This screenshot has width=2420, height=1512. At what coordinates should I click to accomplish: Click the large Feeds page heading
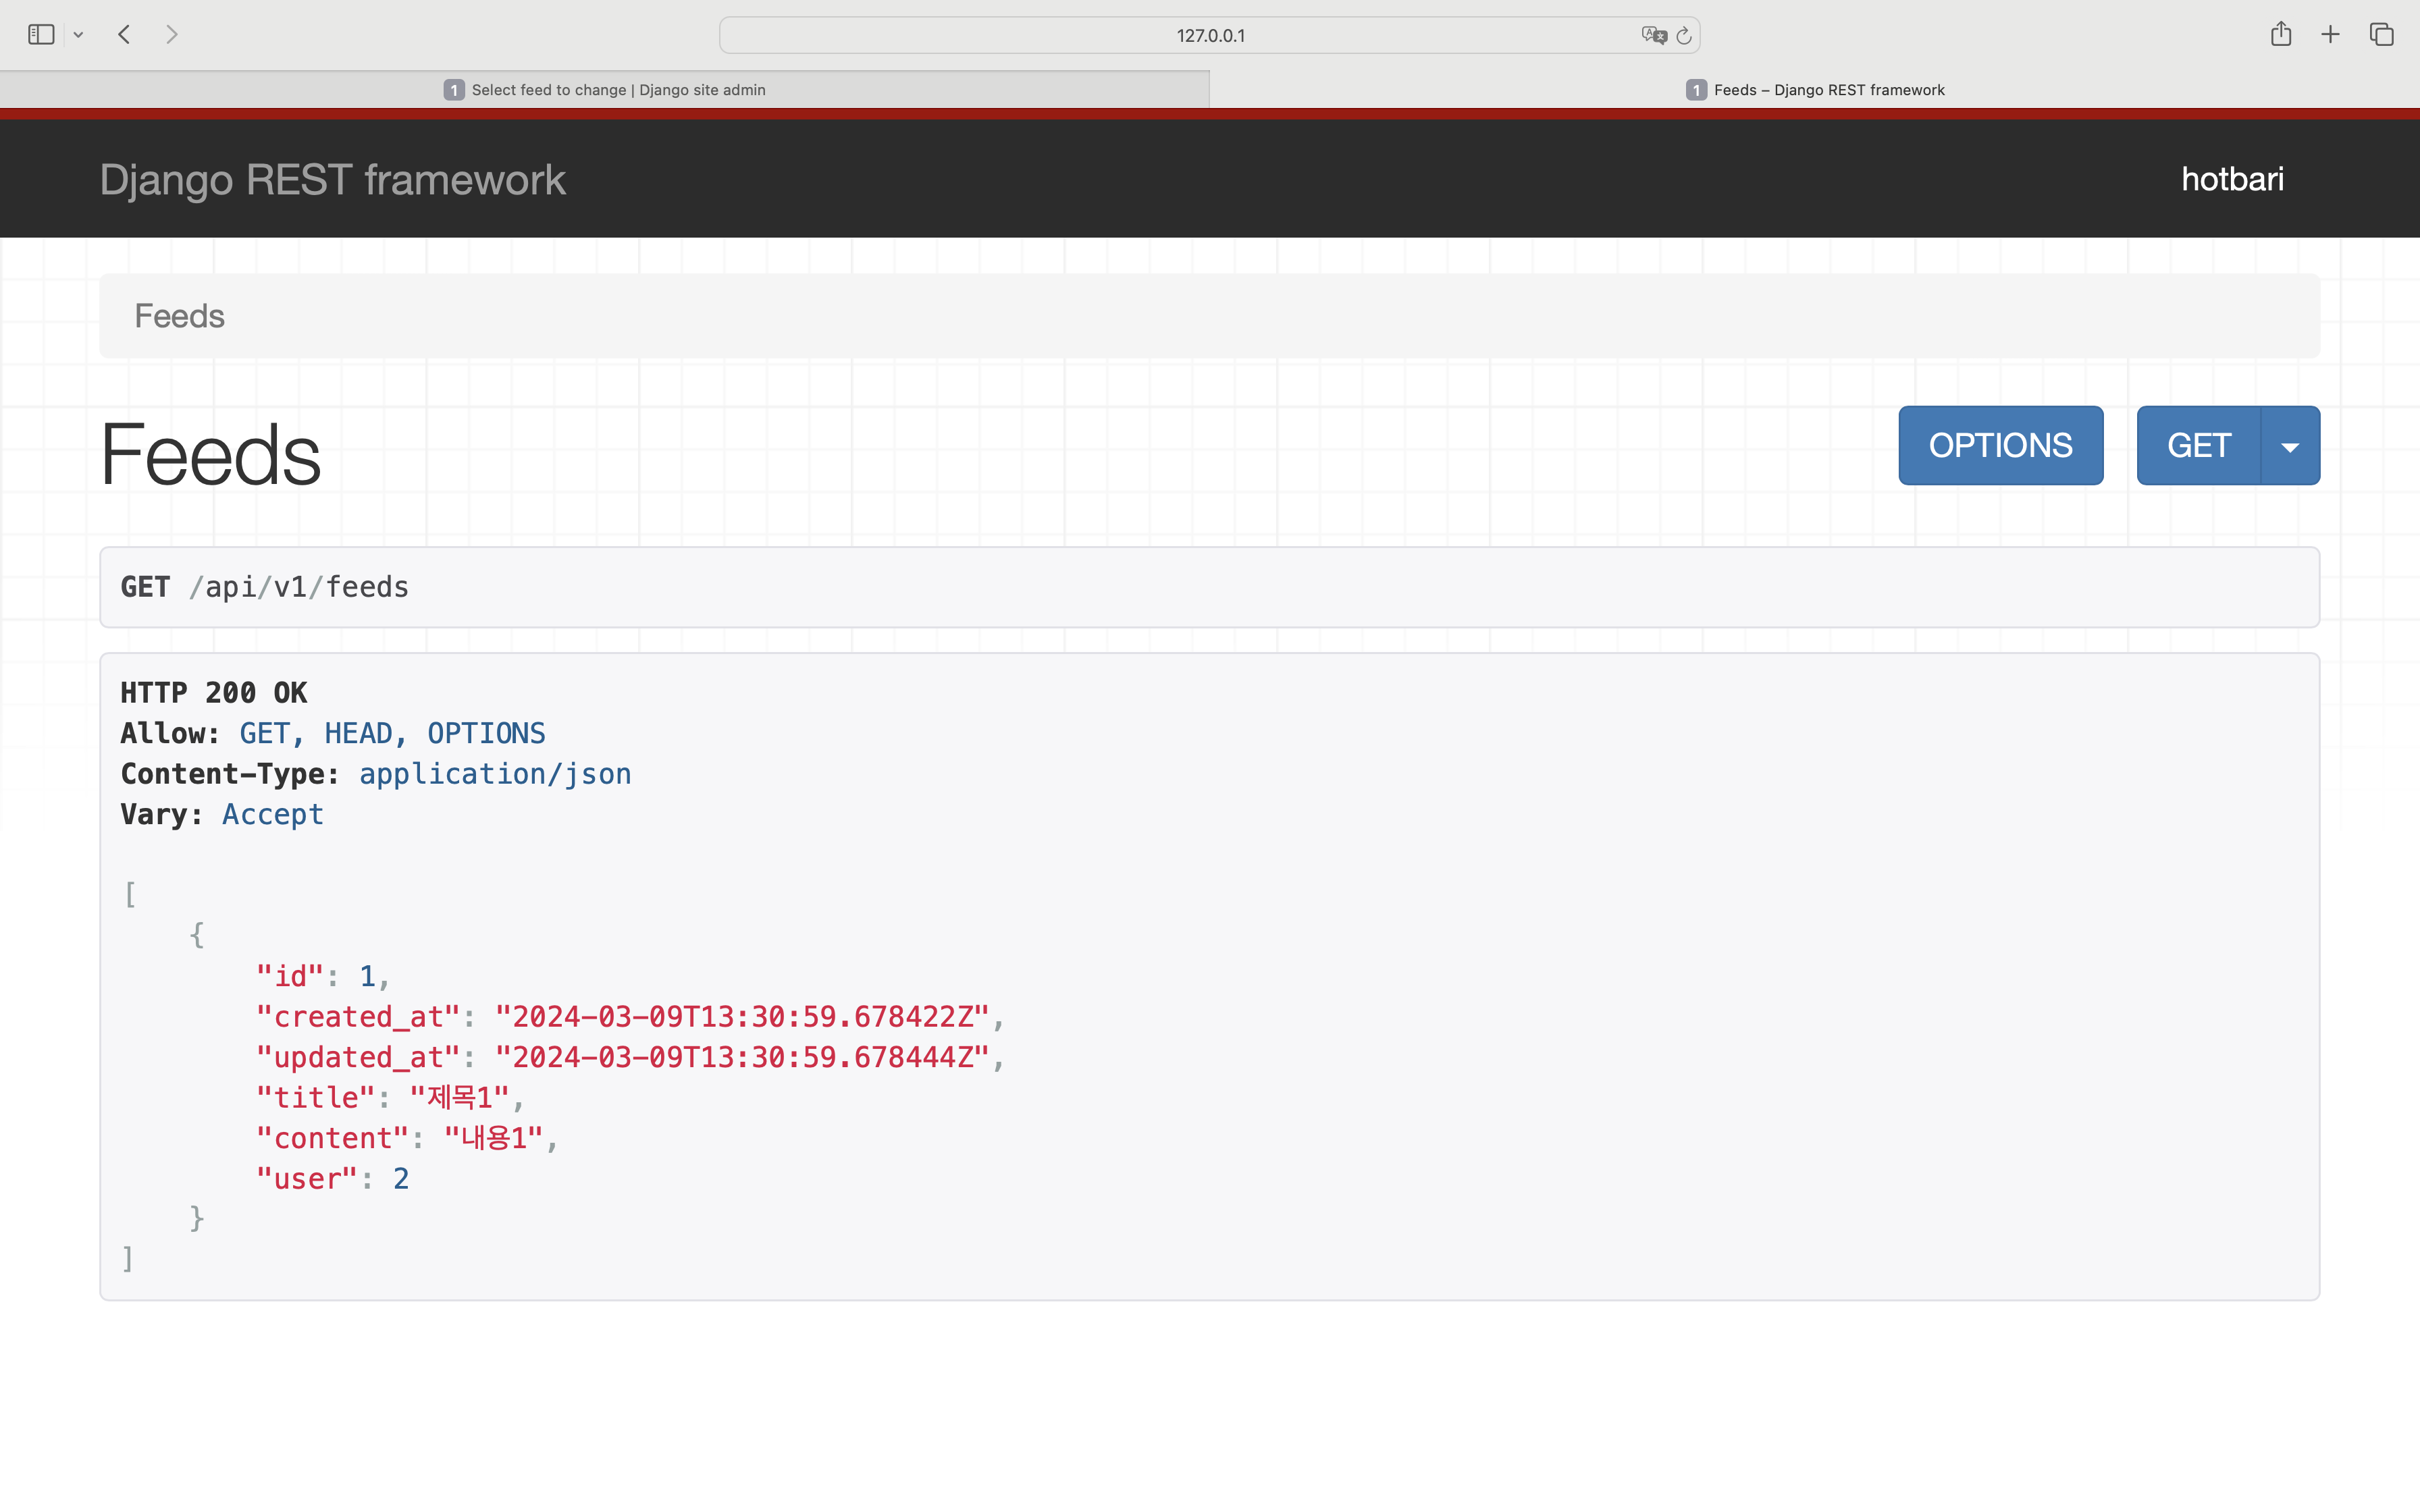tap(211, 455)
